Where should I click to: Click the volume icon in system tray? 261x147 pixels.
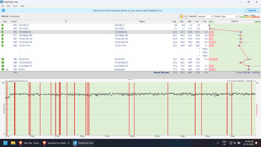coord(235,143)
